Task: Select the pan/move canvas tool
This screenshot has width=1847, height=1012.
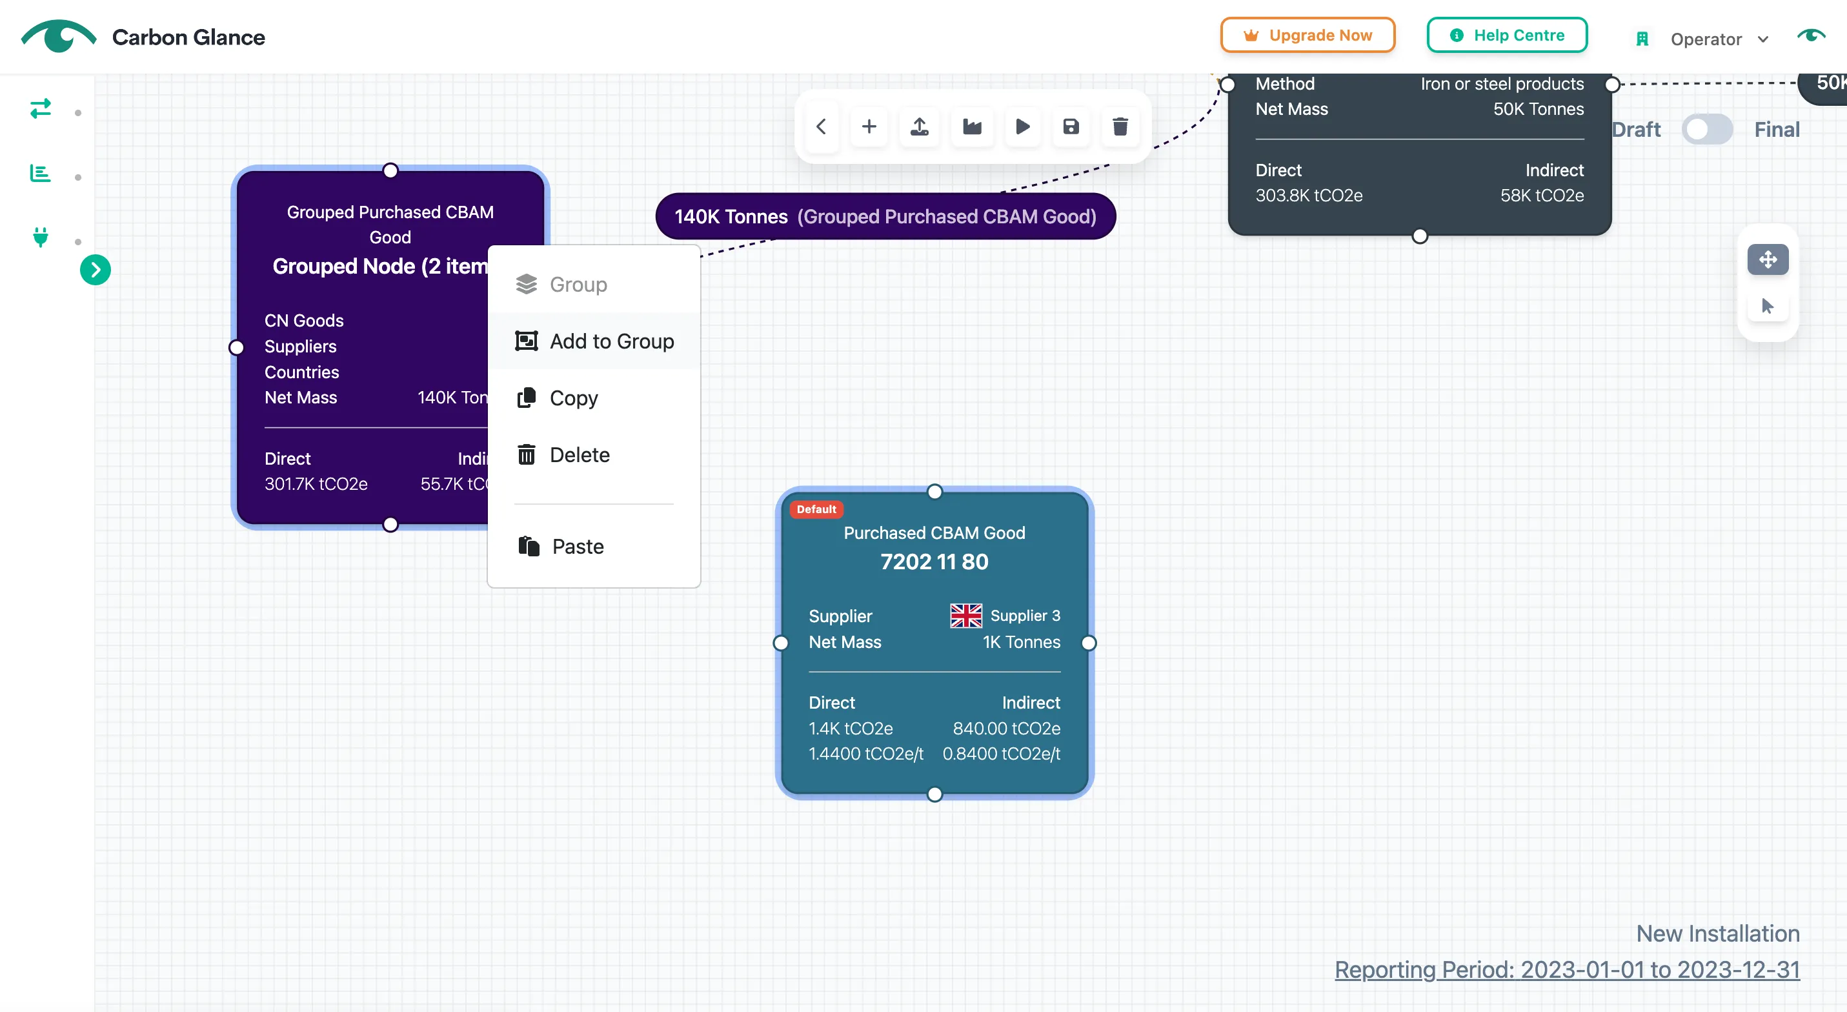Action: click(1768, 259)
